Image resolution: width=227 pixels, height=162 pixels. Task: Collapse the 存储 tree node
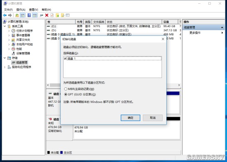coord(5,58)
